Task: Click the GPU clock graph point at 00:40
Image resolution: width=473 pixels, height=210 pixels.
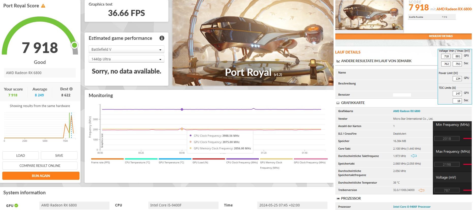Action: tap(182, 129)
